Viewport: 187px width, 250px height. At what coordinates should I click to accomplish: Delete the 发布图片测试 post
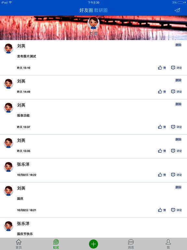(x=179, y=45)
